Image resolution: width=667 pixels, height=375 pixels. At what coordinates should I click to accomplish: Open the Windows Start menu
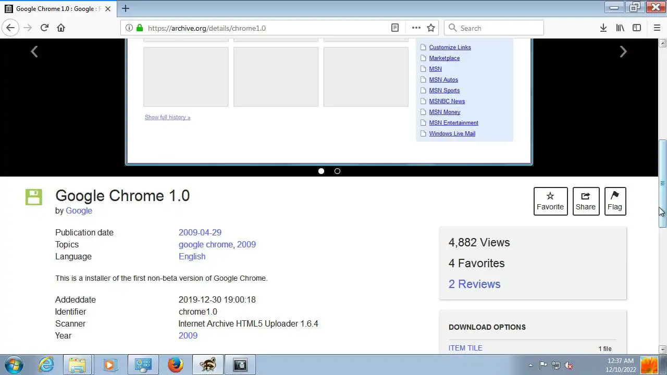tap(14, 365)
